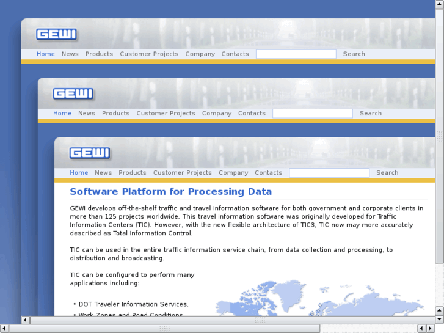
Task: Open Company in the innermost navigation bar
Action: click(x=233, y=172)
